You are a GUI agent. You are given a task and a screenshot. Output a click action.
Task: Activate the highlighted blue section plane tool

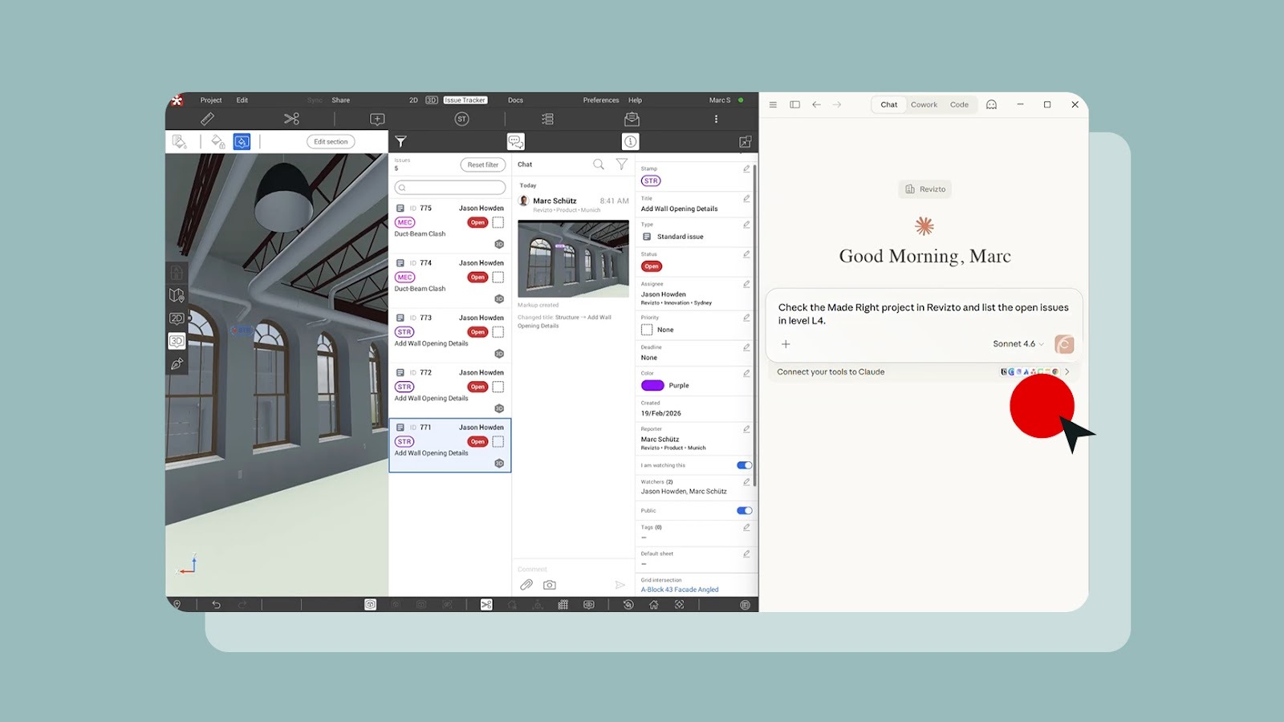242,141
